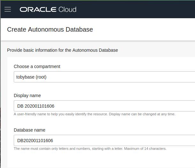Focus the Display name input field
Viewport: 195px width, 168px height.
click(x=104, y=106)
